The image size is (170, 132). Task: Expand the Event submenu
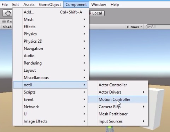coord(51,100)
